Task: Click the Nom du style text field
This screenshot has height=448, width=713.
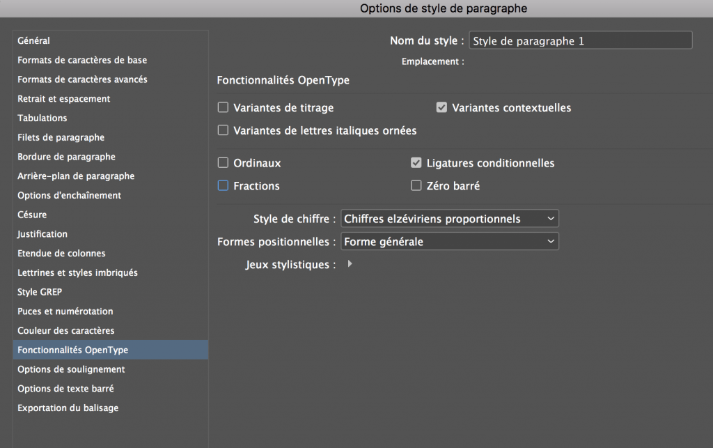Action: pyautogui.click(x=581, y=41)
